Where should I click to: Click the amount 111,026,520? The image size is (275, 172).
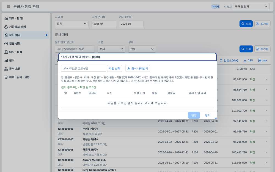239,163
